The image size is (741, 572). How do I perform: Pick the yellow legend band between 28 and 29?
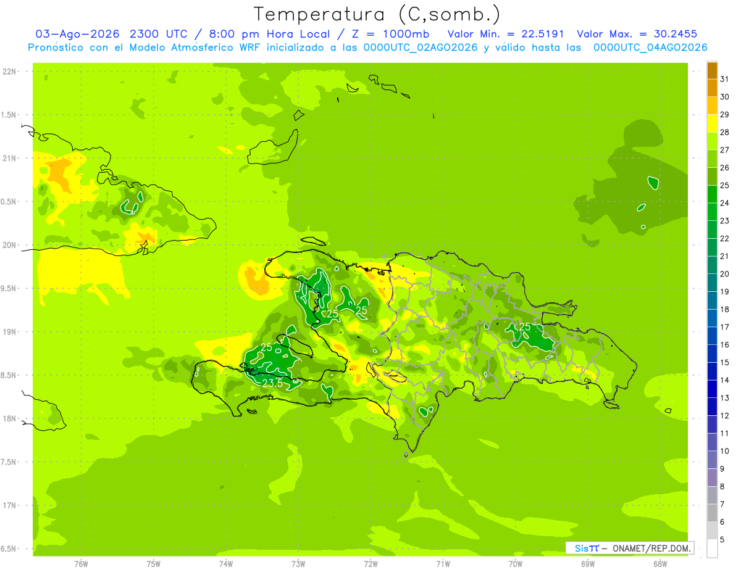pyautogui.click(x=712, y=123)
